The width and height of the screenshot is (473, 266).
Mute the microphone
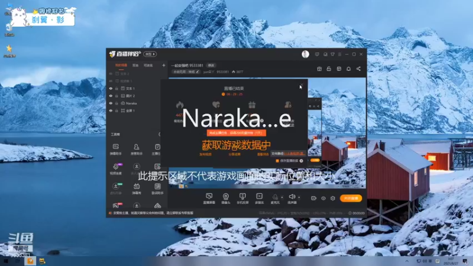click(275, 199)
